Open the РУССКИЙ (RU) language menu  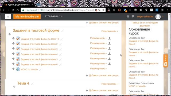[x=54, y=16]
